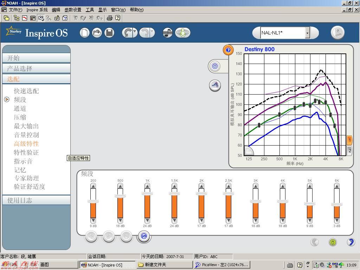Open the 最大输出 page
360x270 pixels.
[x=26, y=126]
